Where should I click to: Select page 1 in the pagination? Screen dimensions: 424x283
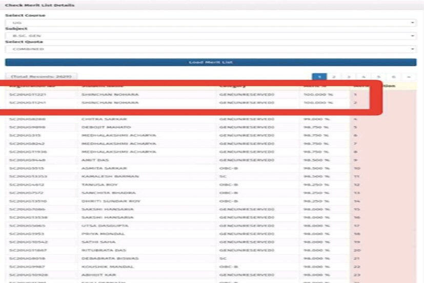[319, 77]
